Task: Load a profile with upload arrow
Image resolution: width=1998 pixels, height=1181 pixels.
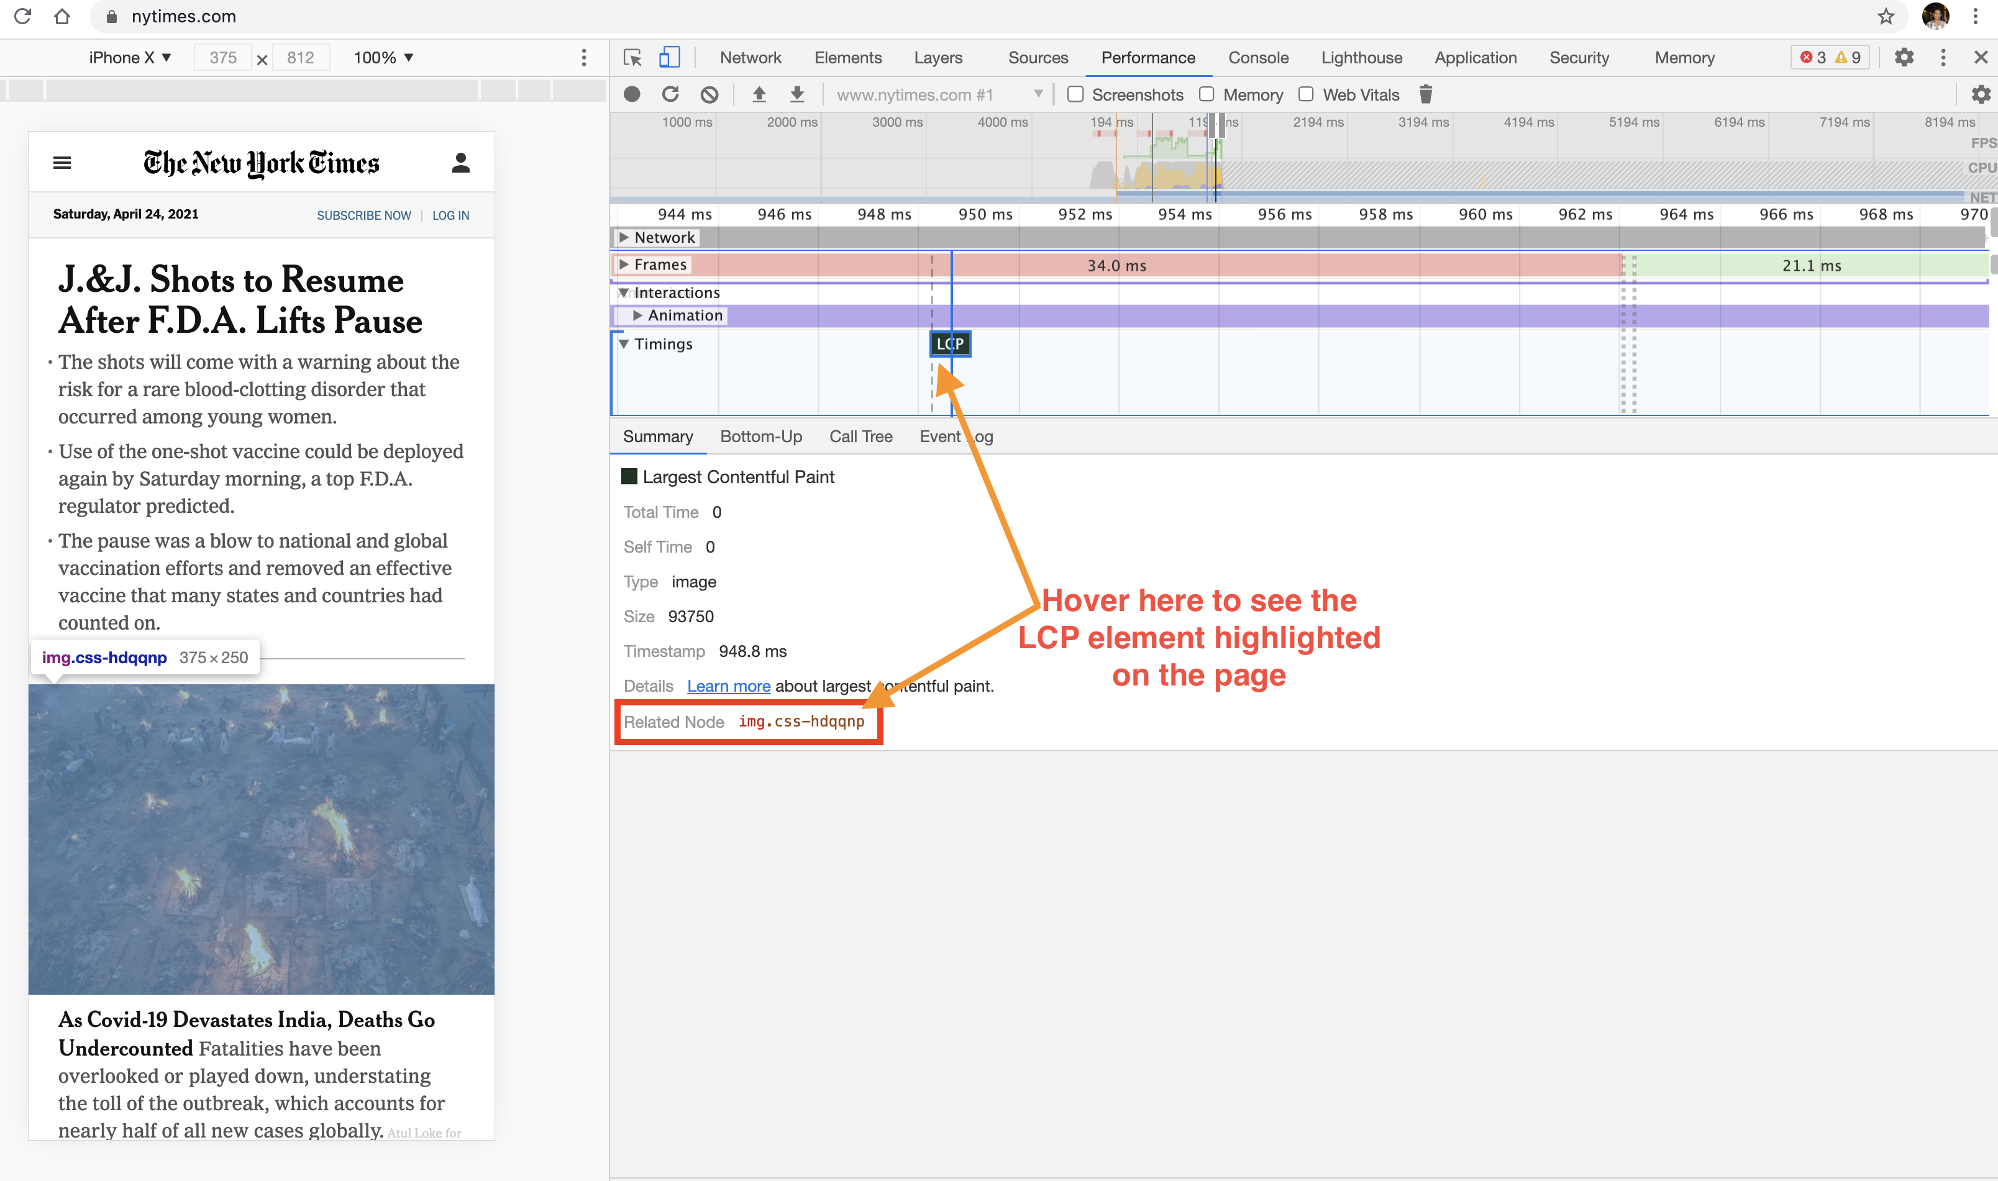Action: (759, 95)
